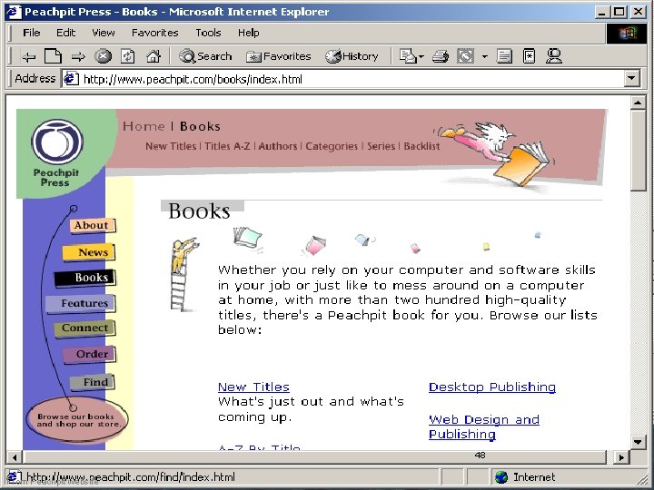This screenshot has height=490, width=654.
Task: Open Web Design and Publishing link
Action: [484, 426]
